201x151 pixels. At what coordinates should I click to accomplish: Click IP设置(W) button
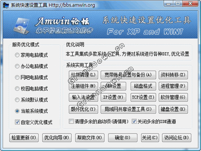(x=113, y=97)
